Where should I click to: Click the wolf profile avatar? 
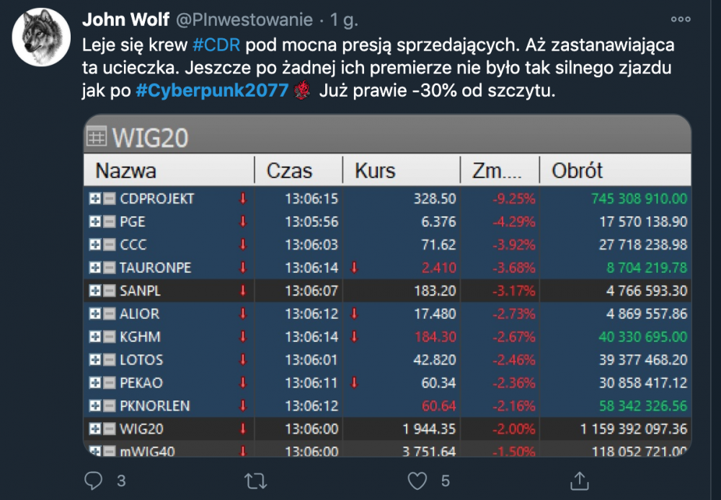click(41, 37)
